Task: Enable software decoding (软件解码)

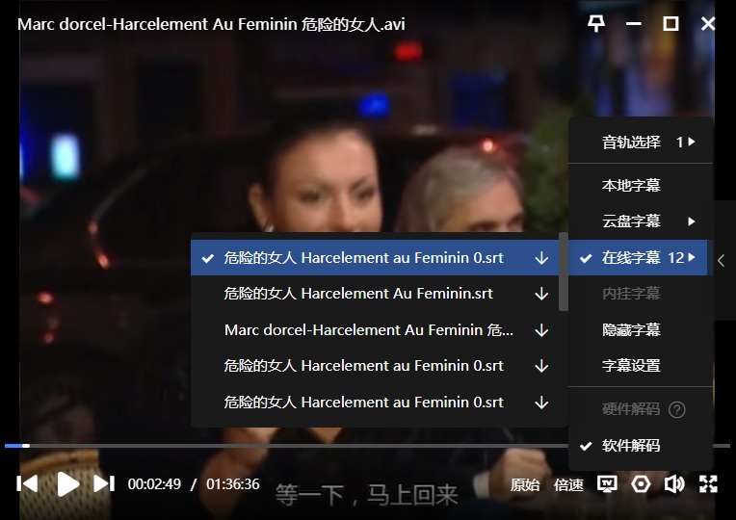Action: click(631, 446)
